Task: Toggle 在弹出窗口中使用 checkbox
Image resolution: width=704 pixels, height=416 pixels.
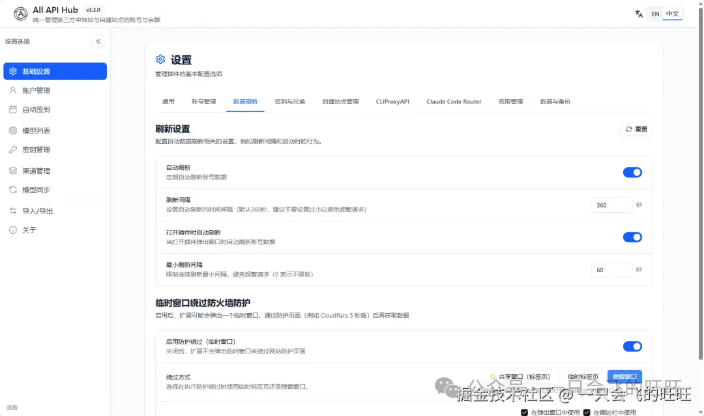Action: pyautogui.click(x=524, y=412)
